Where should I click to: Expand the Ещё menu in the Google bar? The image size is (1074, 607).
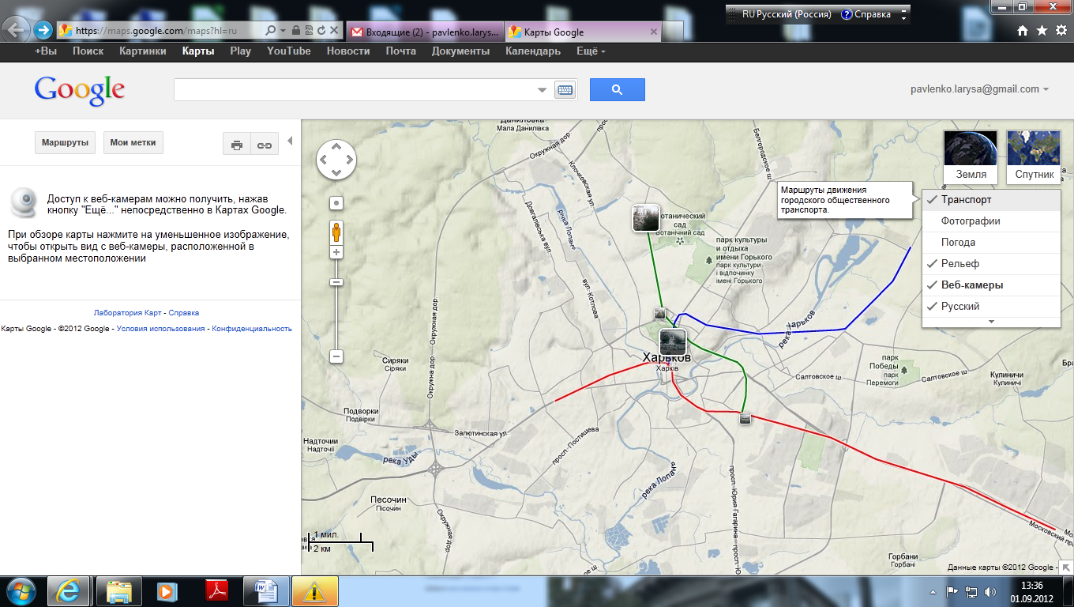click(591, 51)
